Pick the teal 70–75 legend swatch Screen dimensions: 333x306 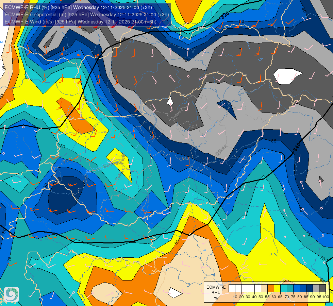click(x=290, y=288)
